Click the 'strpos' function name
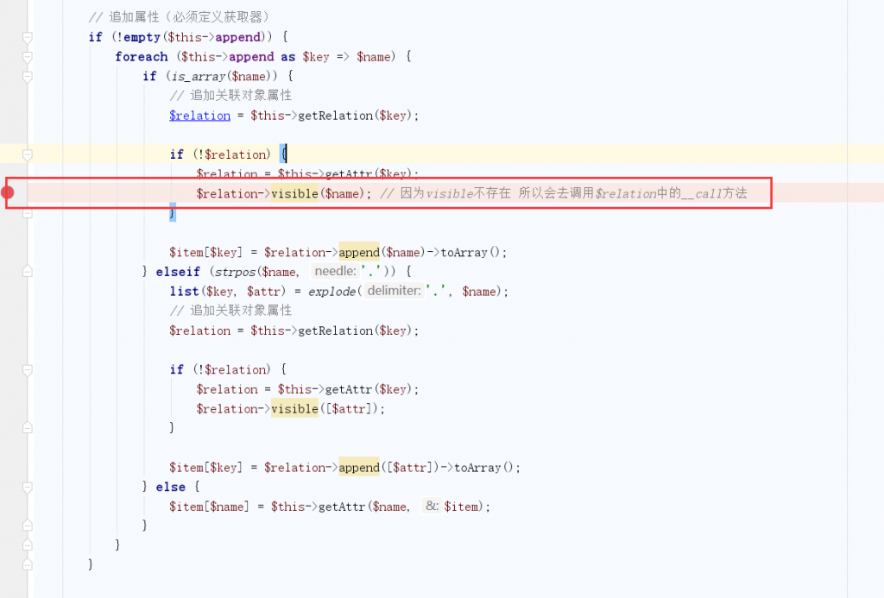The image size is (884, 598). (x=235, y=272)
